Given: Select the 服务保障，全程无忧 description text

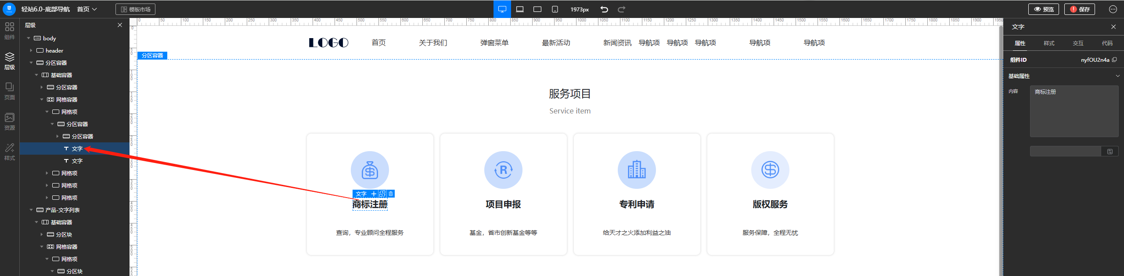Looking at the screenshot, I should [x=770, y=233].
